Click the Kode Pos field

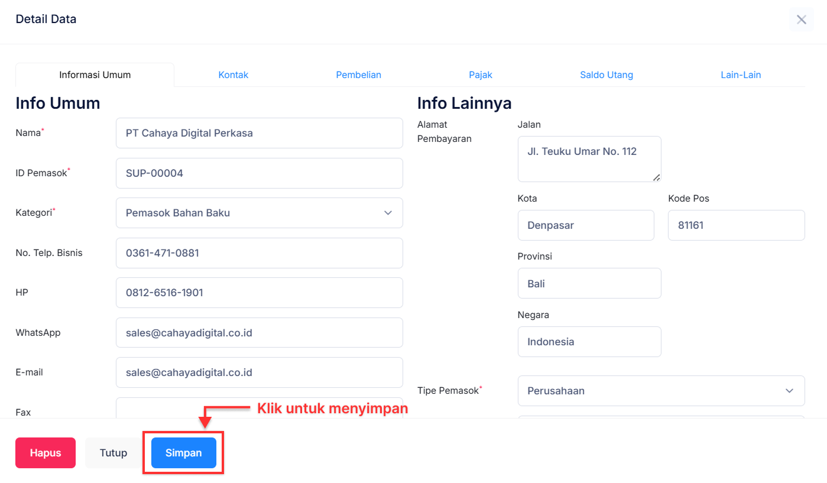coord(736,225)
